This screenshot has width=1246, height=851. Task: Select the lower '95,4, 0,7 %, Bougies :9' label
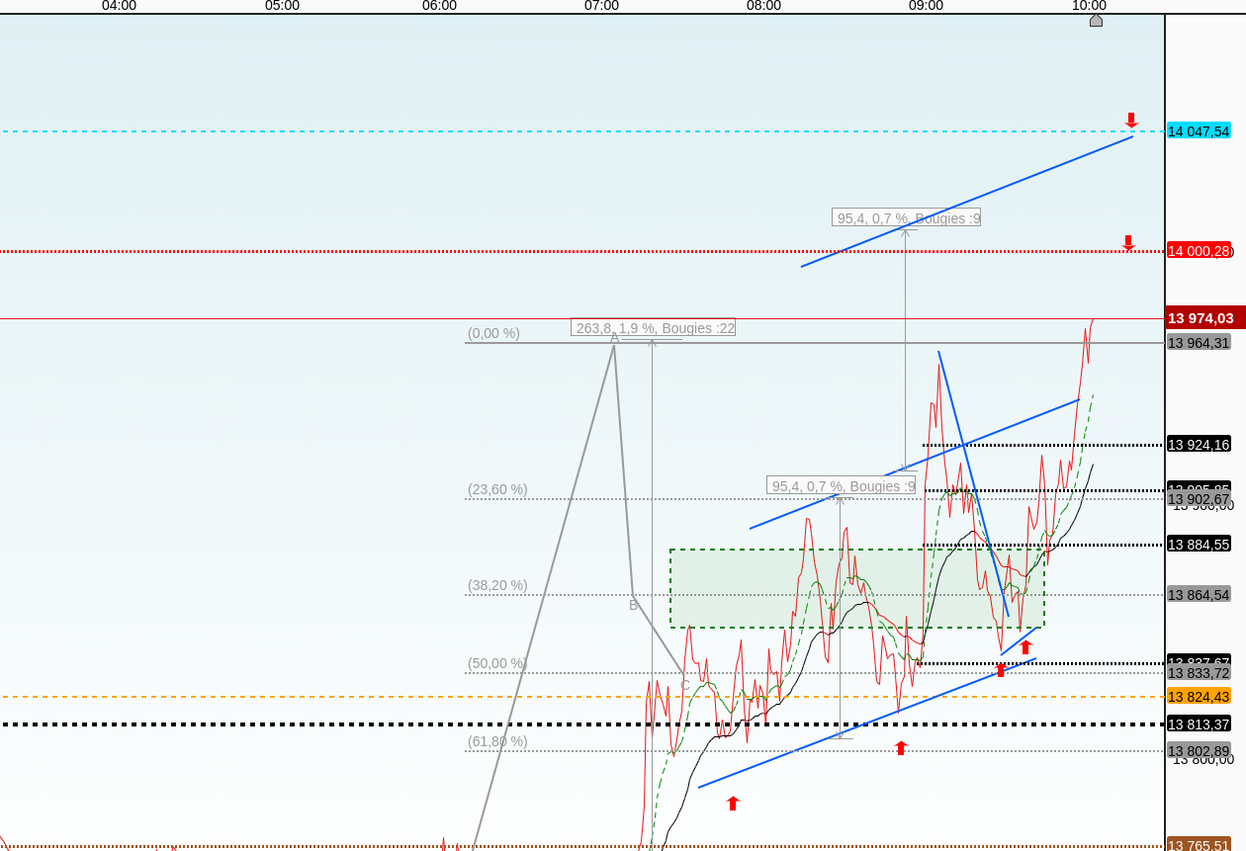(842, 485)
